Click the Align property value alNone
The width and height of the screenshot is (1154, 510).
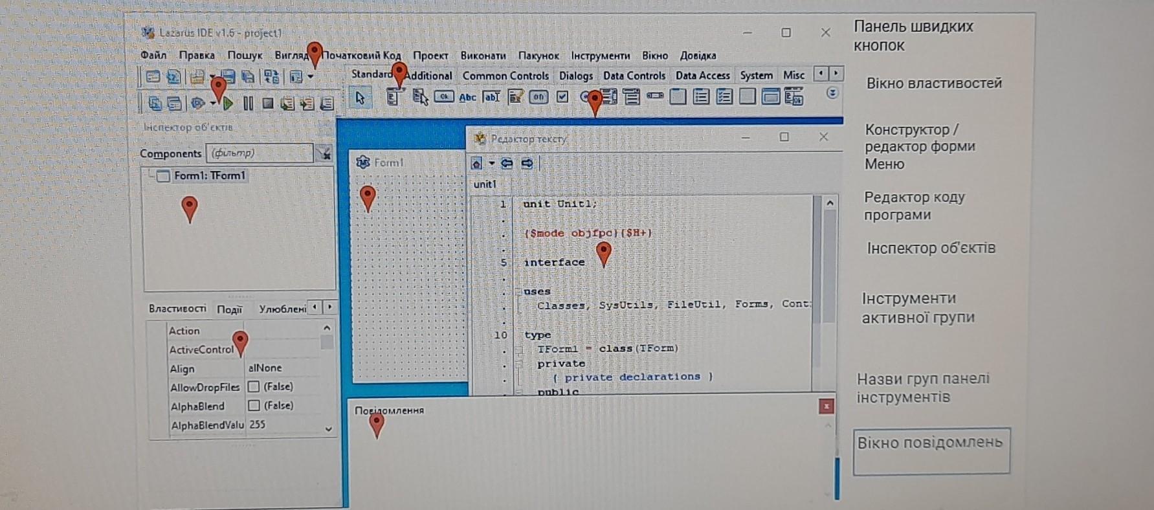coord(265,368)
